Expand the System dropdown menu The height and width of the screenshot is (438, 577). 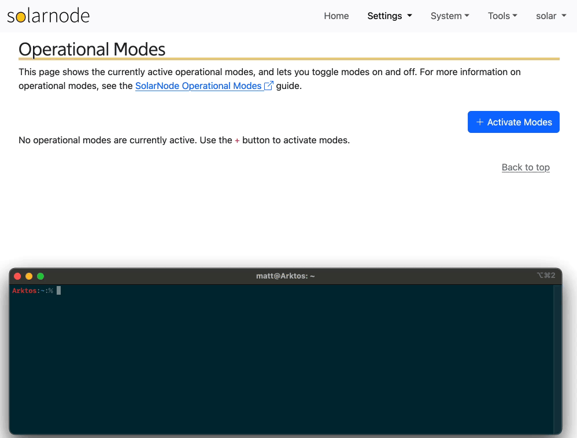pyautogui.click(x=450, y=16)
